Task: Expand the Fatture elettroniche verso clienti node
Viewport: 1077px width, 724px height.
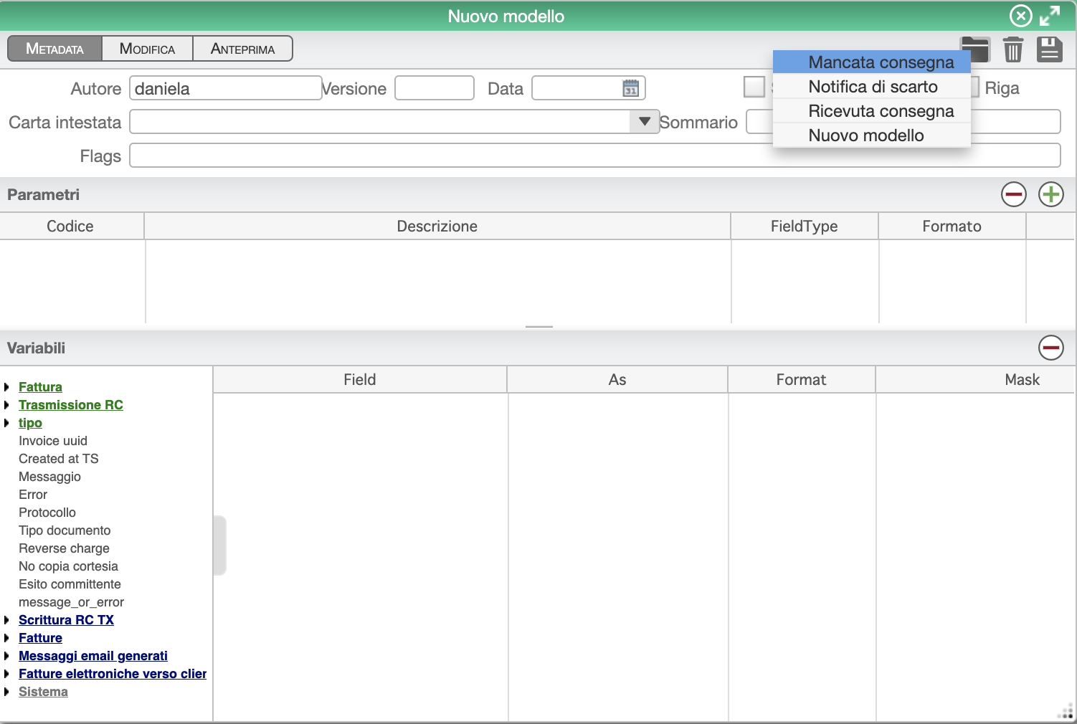Action: (6, 674)
